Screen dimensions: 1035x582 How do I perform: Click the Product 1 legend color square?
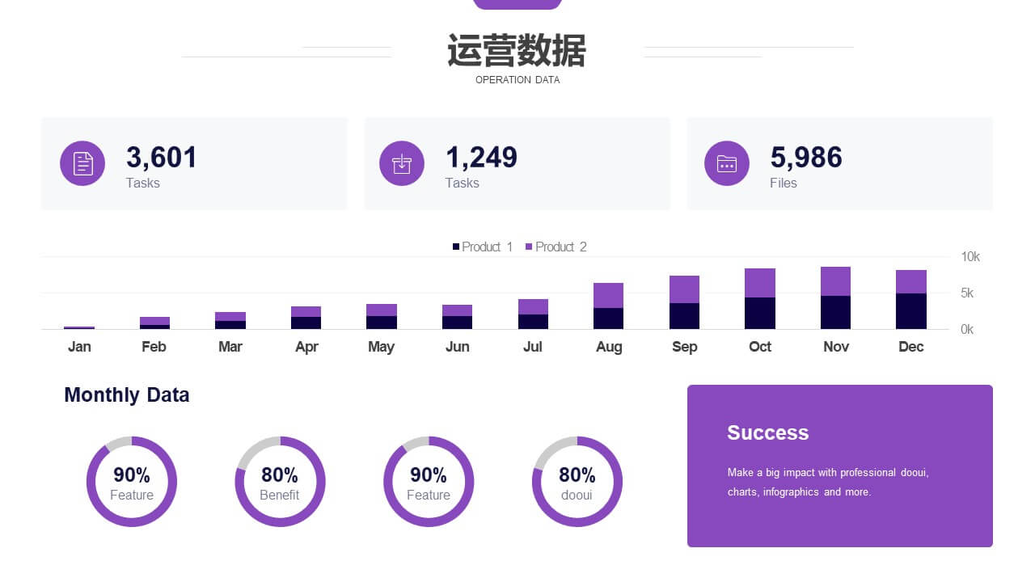tap(456, 247)
